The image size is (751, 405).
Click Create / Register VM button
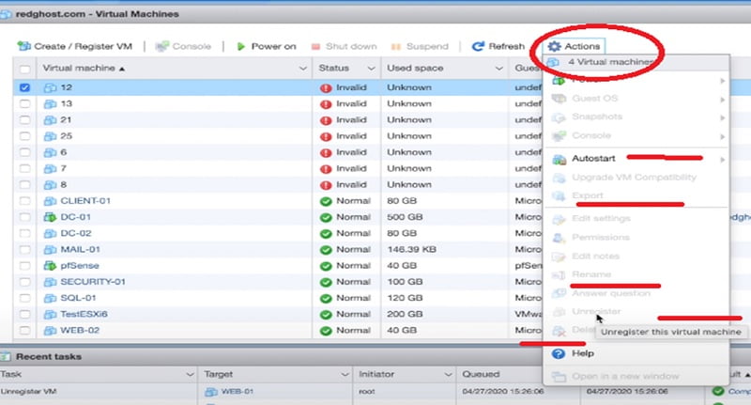(74, 46)
